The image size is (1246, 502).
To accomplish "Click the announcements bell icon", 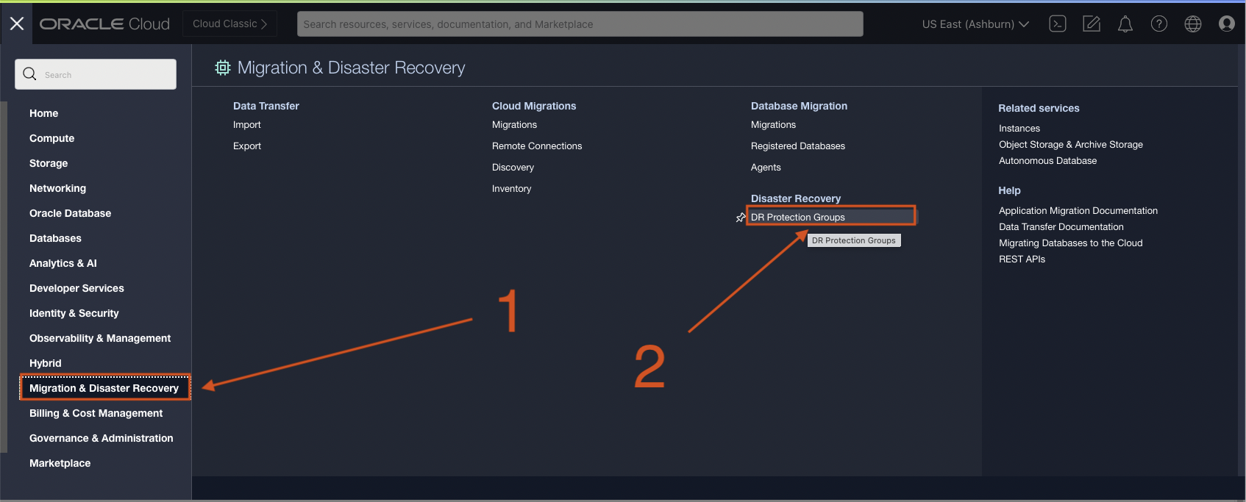I will (x=1125, y=24).
